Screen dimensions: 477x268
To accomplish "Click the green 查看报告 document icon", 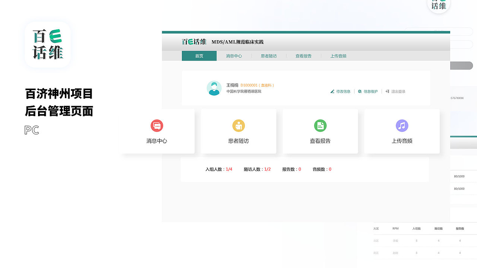I will [x=320, y=126].
